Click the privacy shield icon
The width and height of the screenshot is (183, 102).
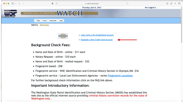pyautogui.click(x=53, y=4)
